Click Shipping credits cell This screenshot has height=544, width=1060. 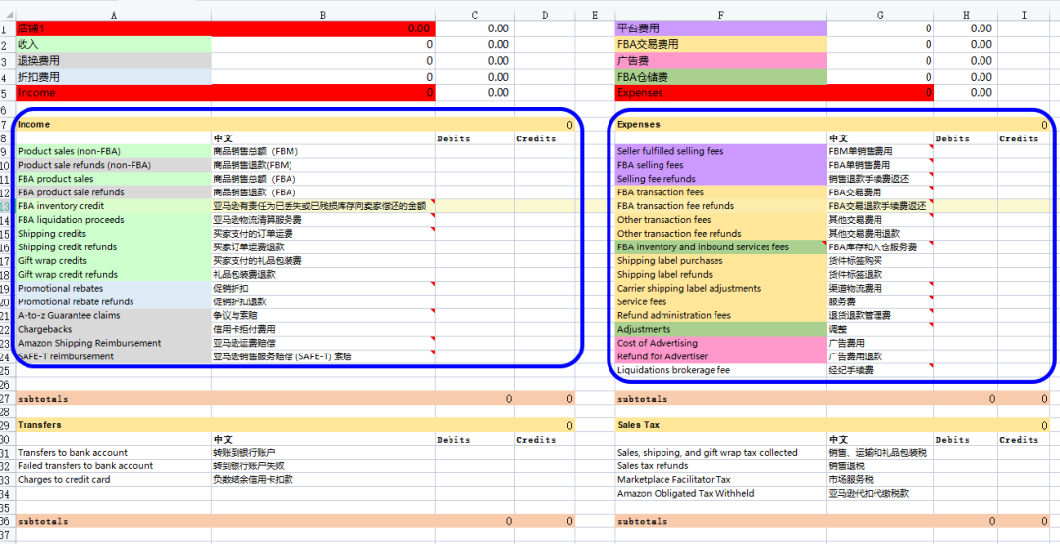point(114,234)
